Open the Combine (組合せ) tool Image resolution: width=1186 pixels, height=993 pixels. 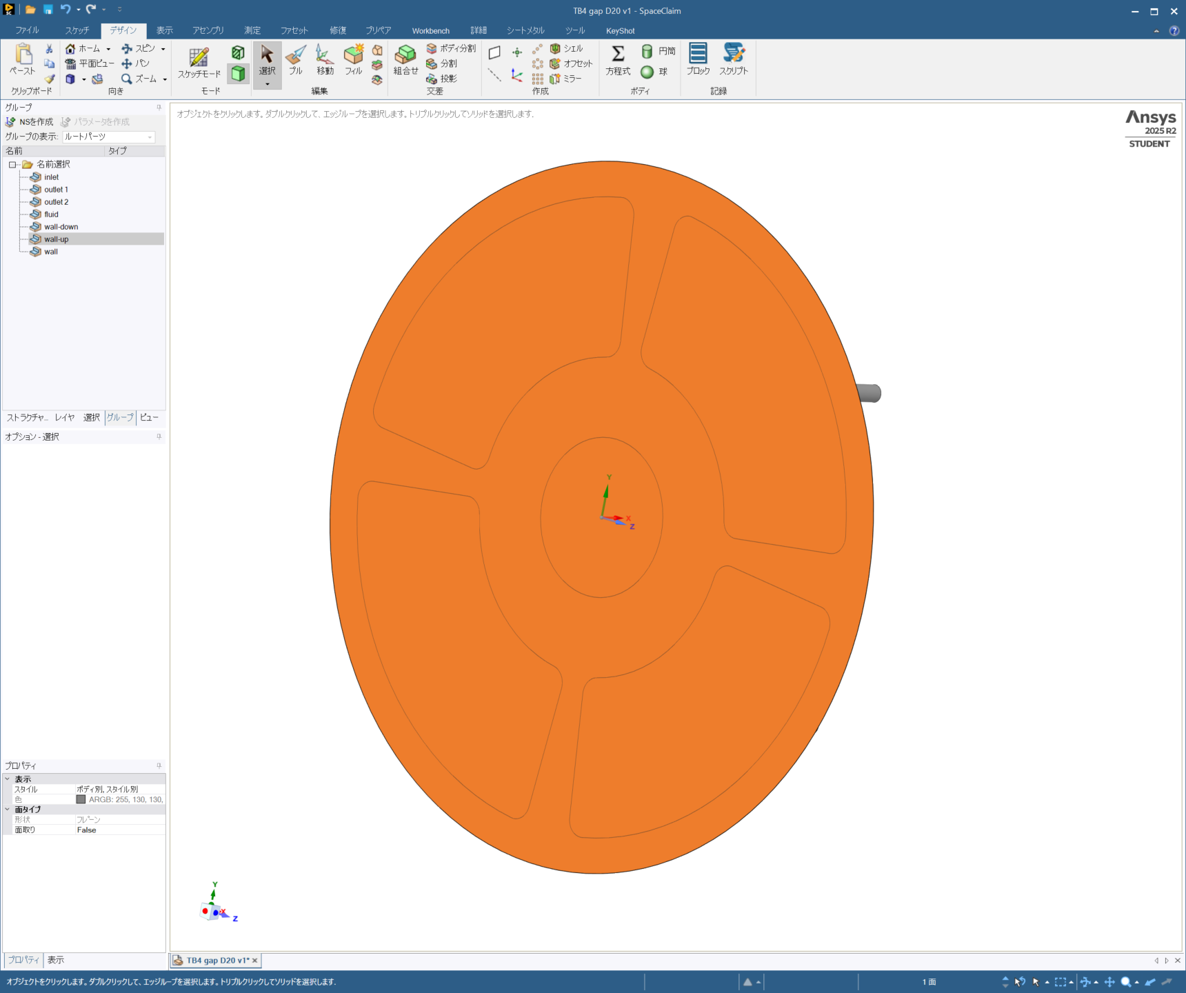(x=405, y=60)
